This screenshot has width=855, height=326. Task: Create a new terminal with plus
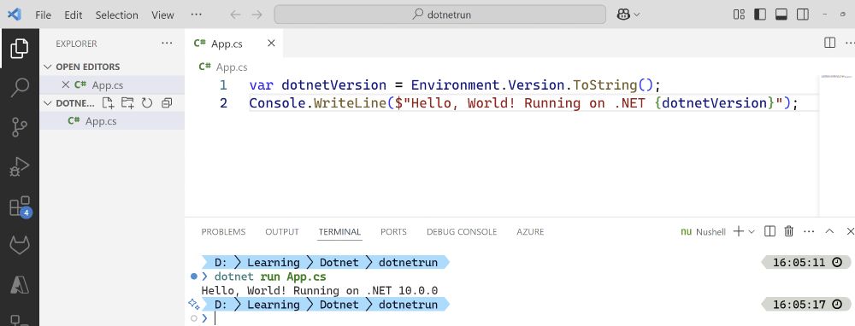point(739,231)
